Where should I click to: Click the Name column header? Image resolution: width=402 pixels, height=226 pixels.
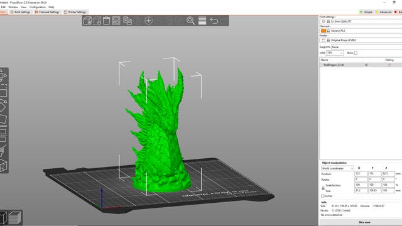(x=324, y=60)
